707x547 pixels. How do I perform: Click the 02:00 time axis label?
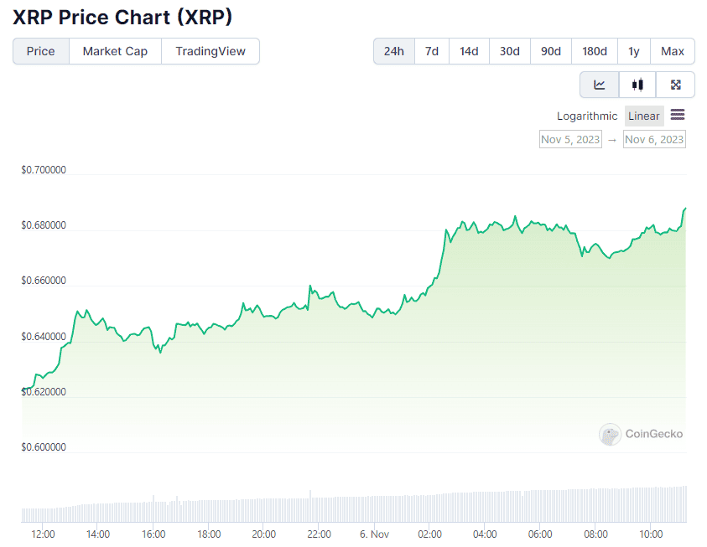point(429,534)
